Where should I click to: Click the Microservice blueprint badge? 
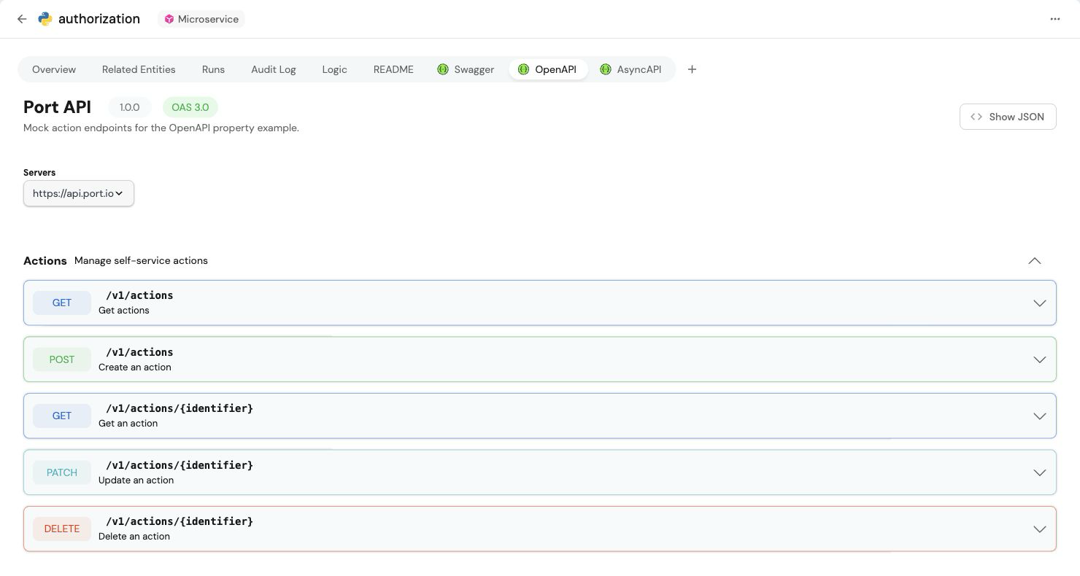[201, 19]
